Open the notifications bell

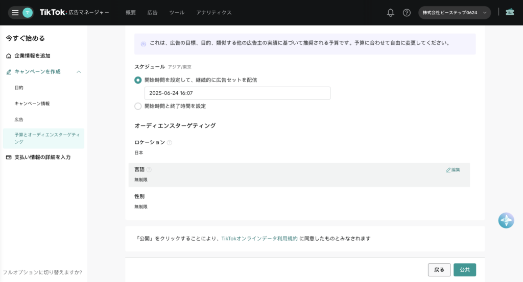coord(390,13)
